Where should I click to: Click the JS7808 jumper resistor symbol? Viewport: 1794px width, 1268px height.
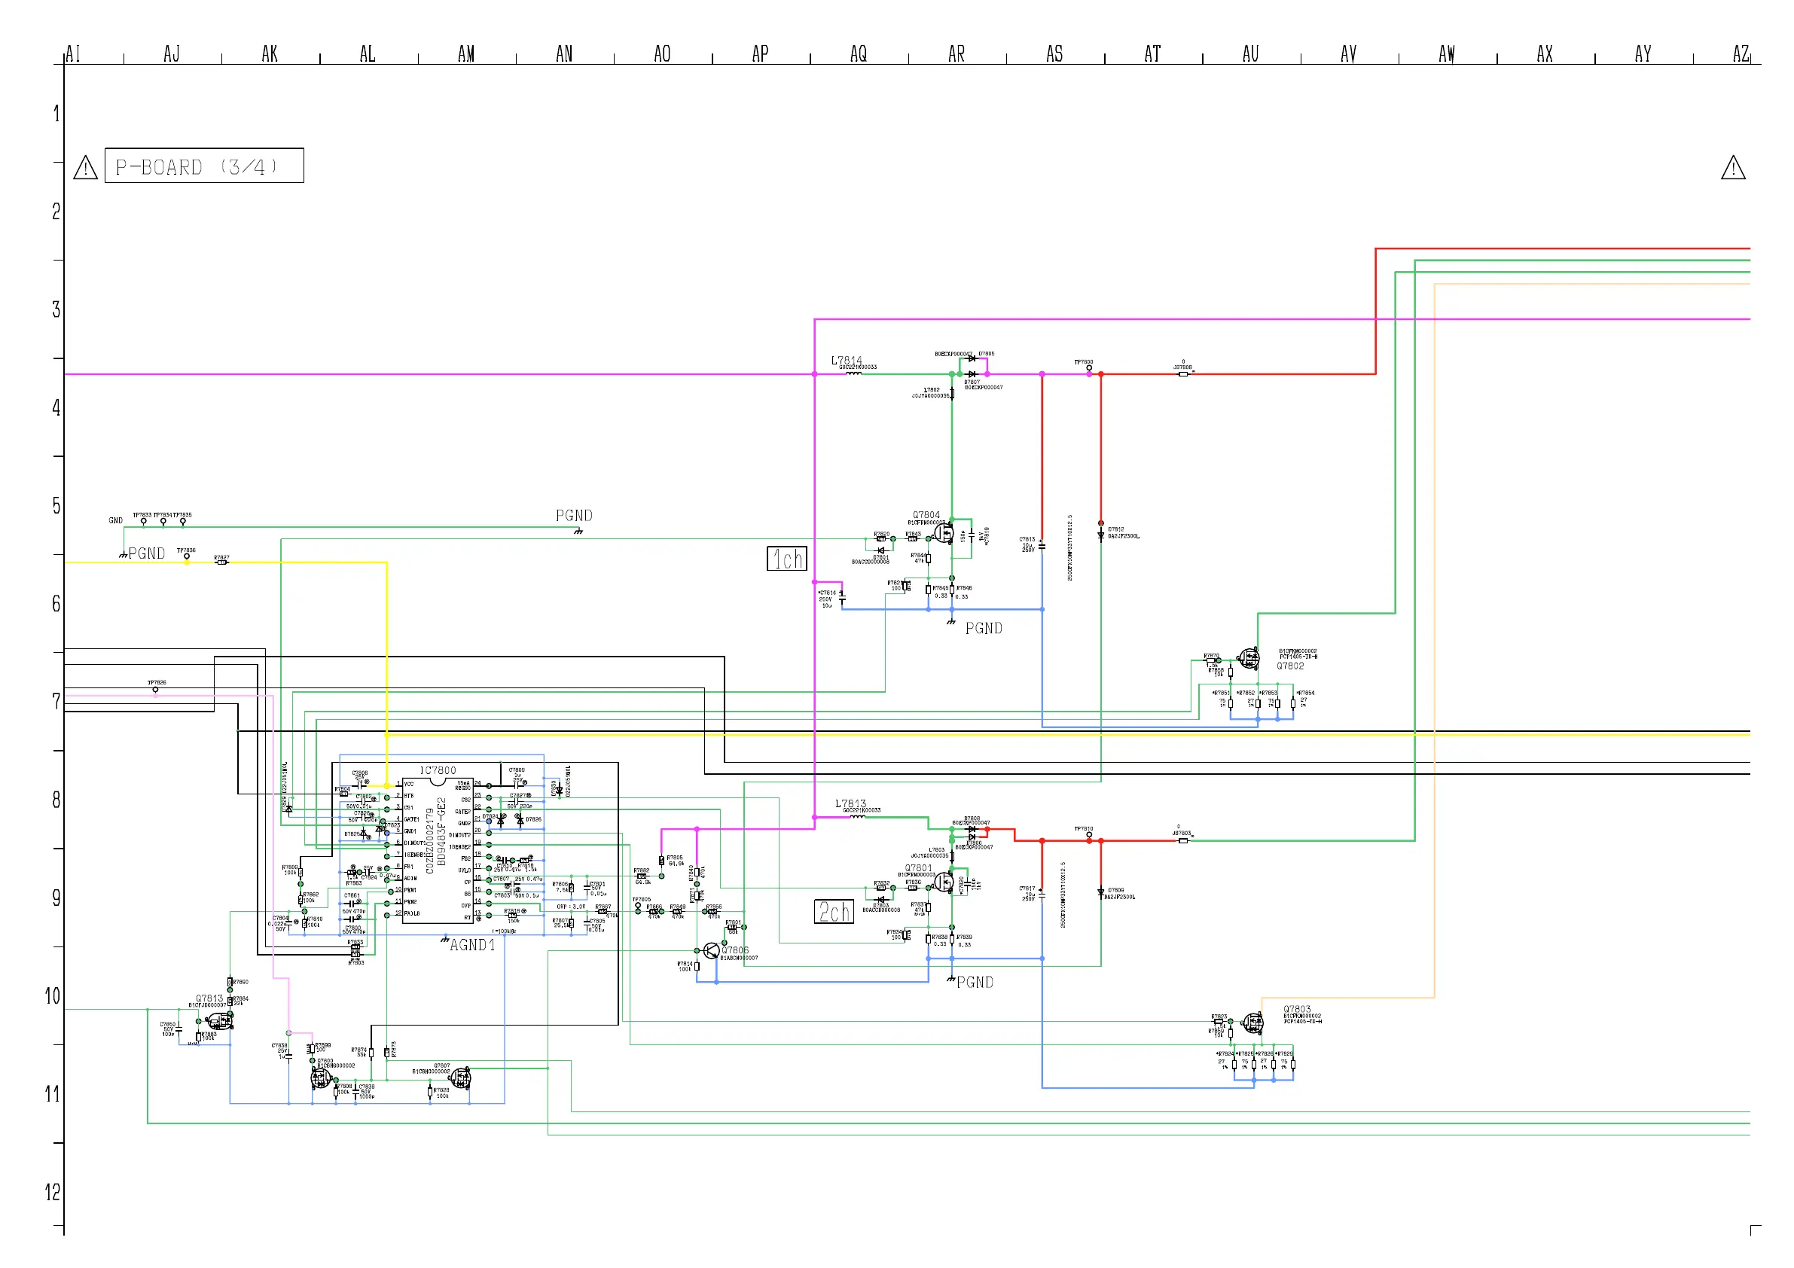pos(1183,374)
